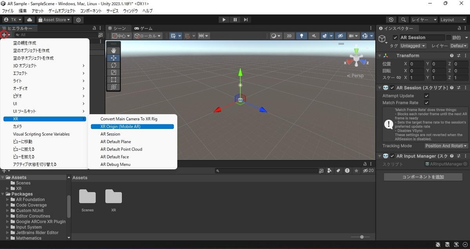Switch to the ゲーム tab
Image resolution: width=470 pixels, height=249 pixels.
(143, 28)
